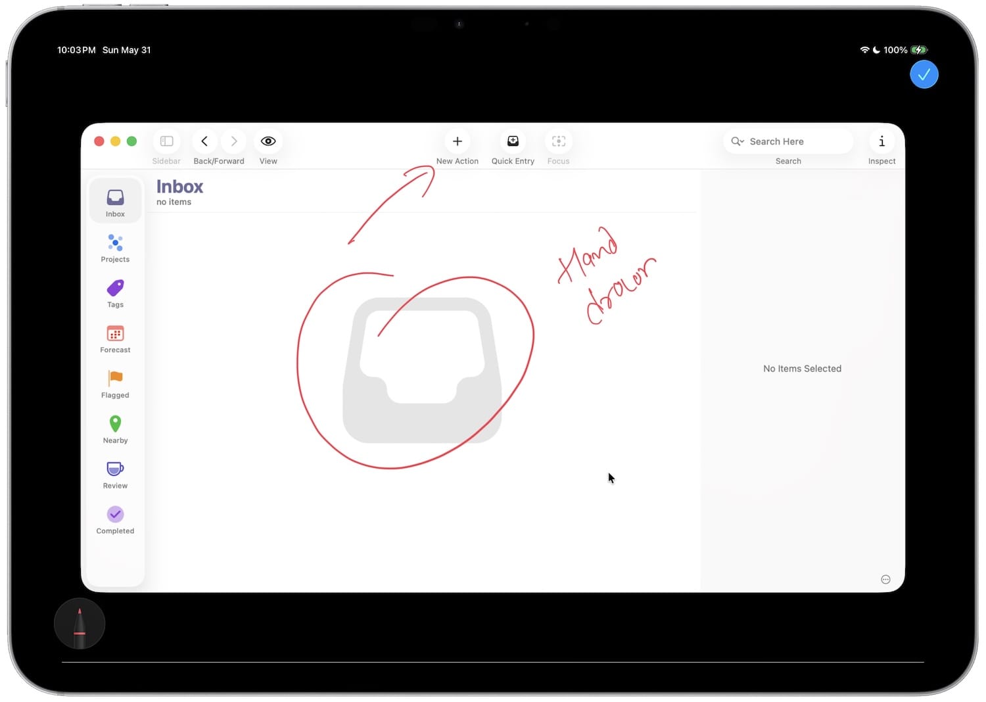
Task: Toggle the Sidebar toolbar button
Action: [x=166, y=141]
